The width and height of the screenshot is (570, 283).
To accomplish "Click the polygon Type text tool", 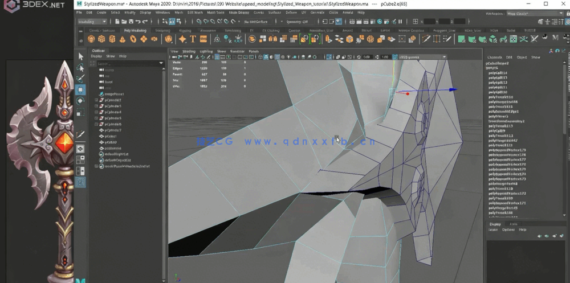I will coord(193,39).
